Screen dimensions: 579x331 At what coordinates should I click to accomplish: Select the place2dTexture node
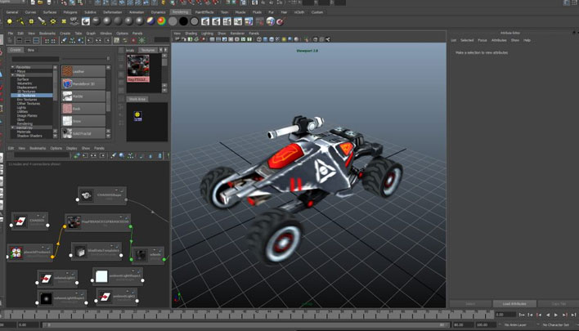point(30,253)
